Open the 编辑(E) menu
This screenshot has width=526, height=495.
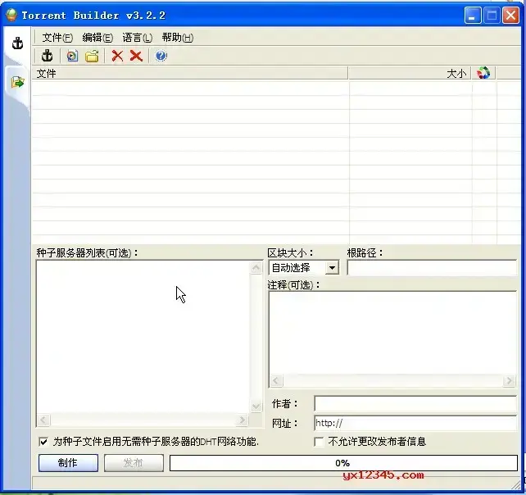97,38
